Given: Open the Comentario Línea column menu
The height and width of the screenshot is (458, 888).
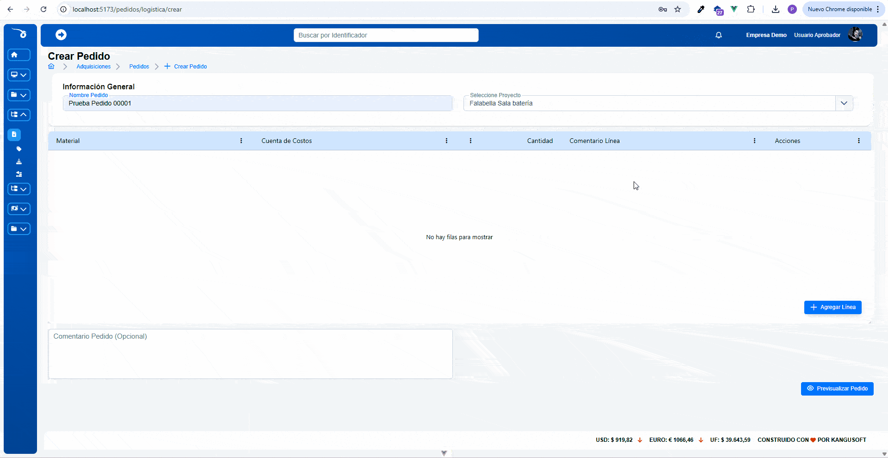Looking at the screenshot, I should tap(754, 141).
